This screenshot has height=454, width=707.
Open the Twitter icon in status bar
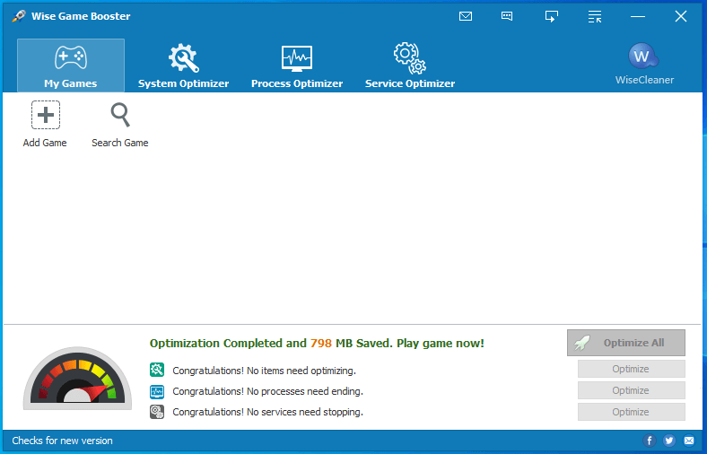669,441
